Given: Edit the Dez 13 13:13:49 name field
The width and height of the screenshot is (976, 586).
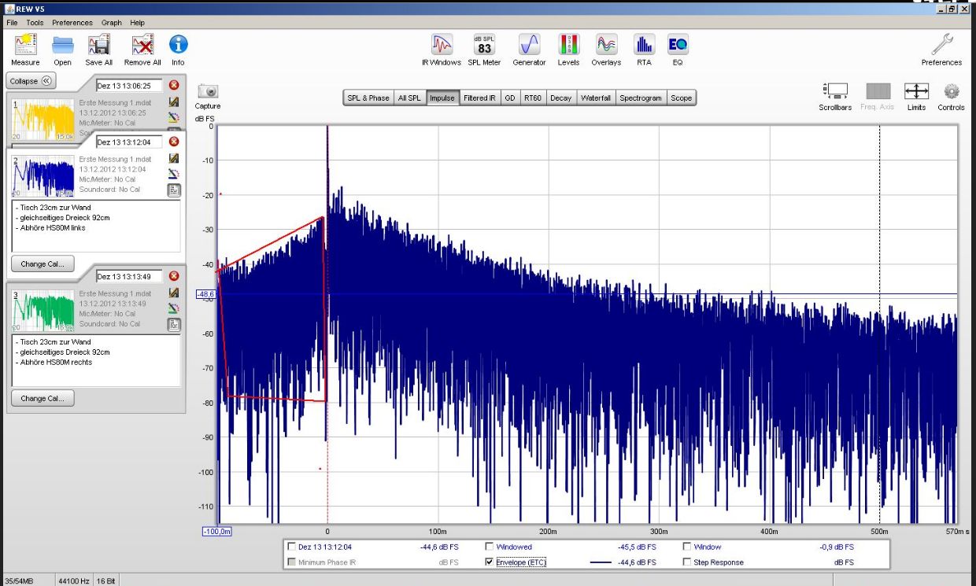Looking at the screenshot, I should coord(129,276).
